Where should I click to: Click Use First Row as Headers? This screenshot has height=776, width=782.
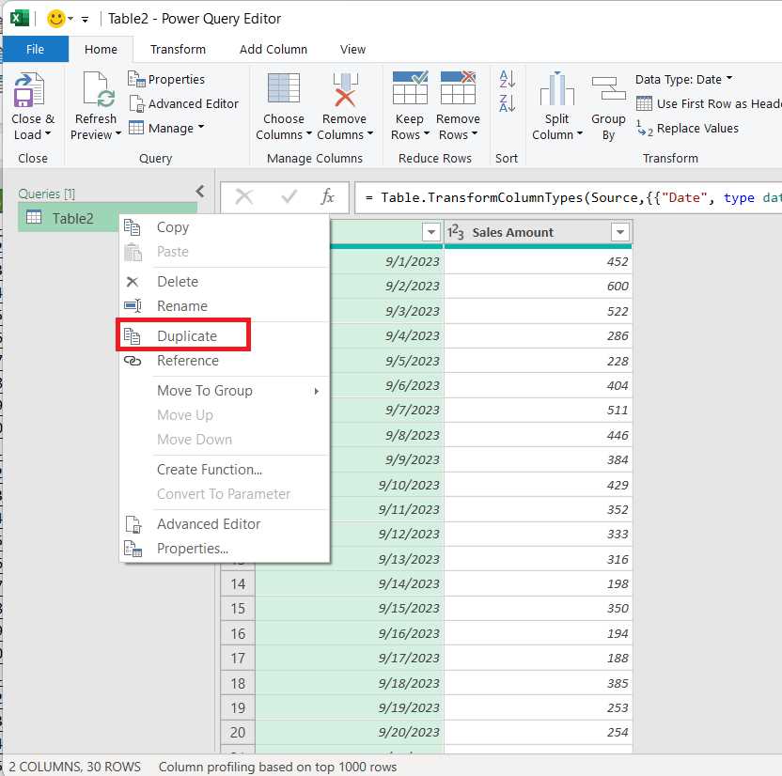(x=710, y=103)
